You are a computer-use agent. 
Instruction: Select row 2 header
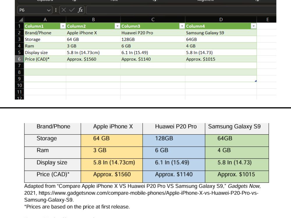[x=19, y=33]
